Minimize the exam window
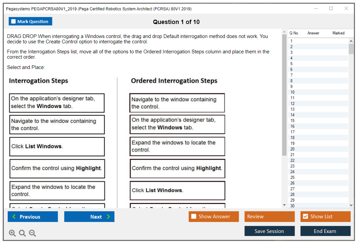Screen dimensions: 359x245 [x=316, y=9]
